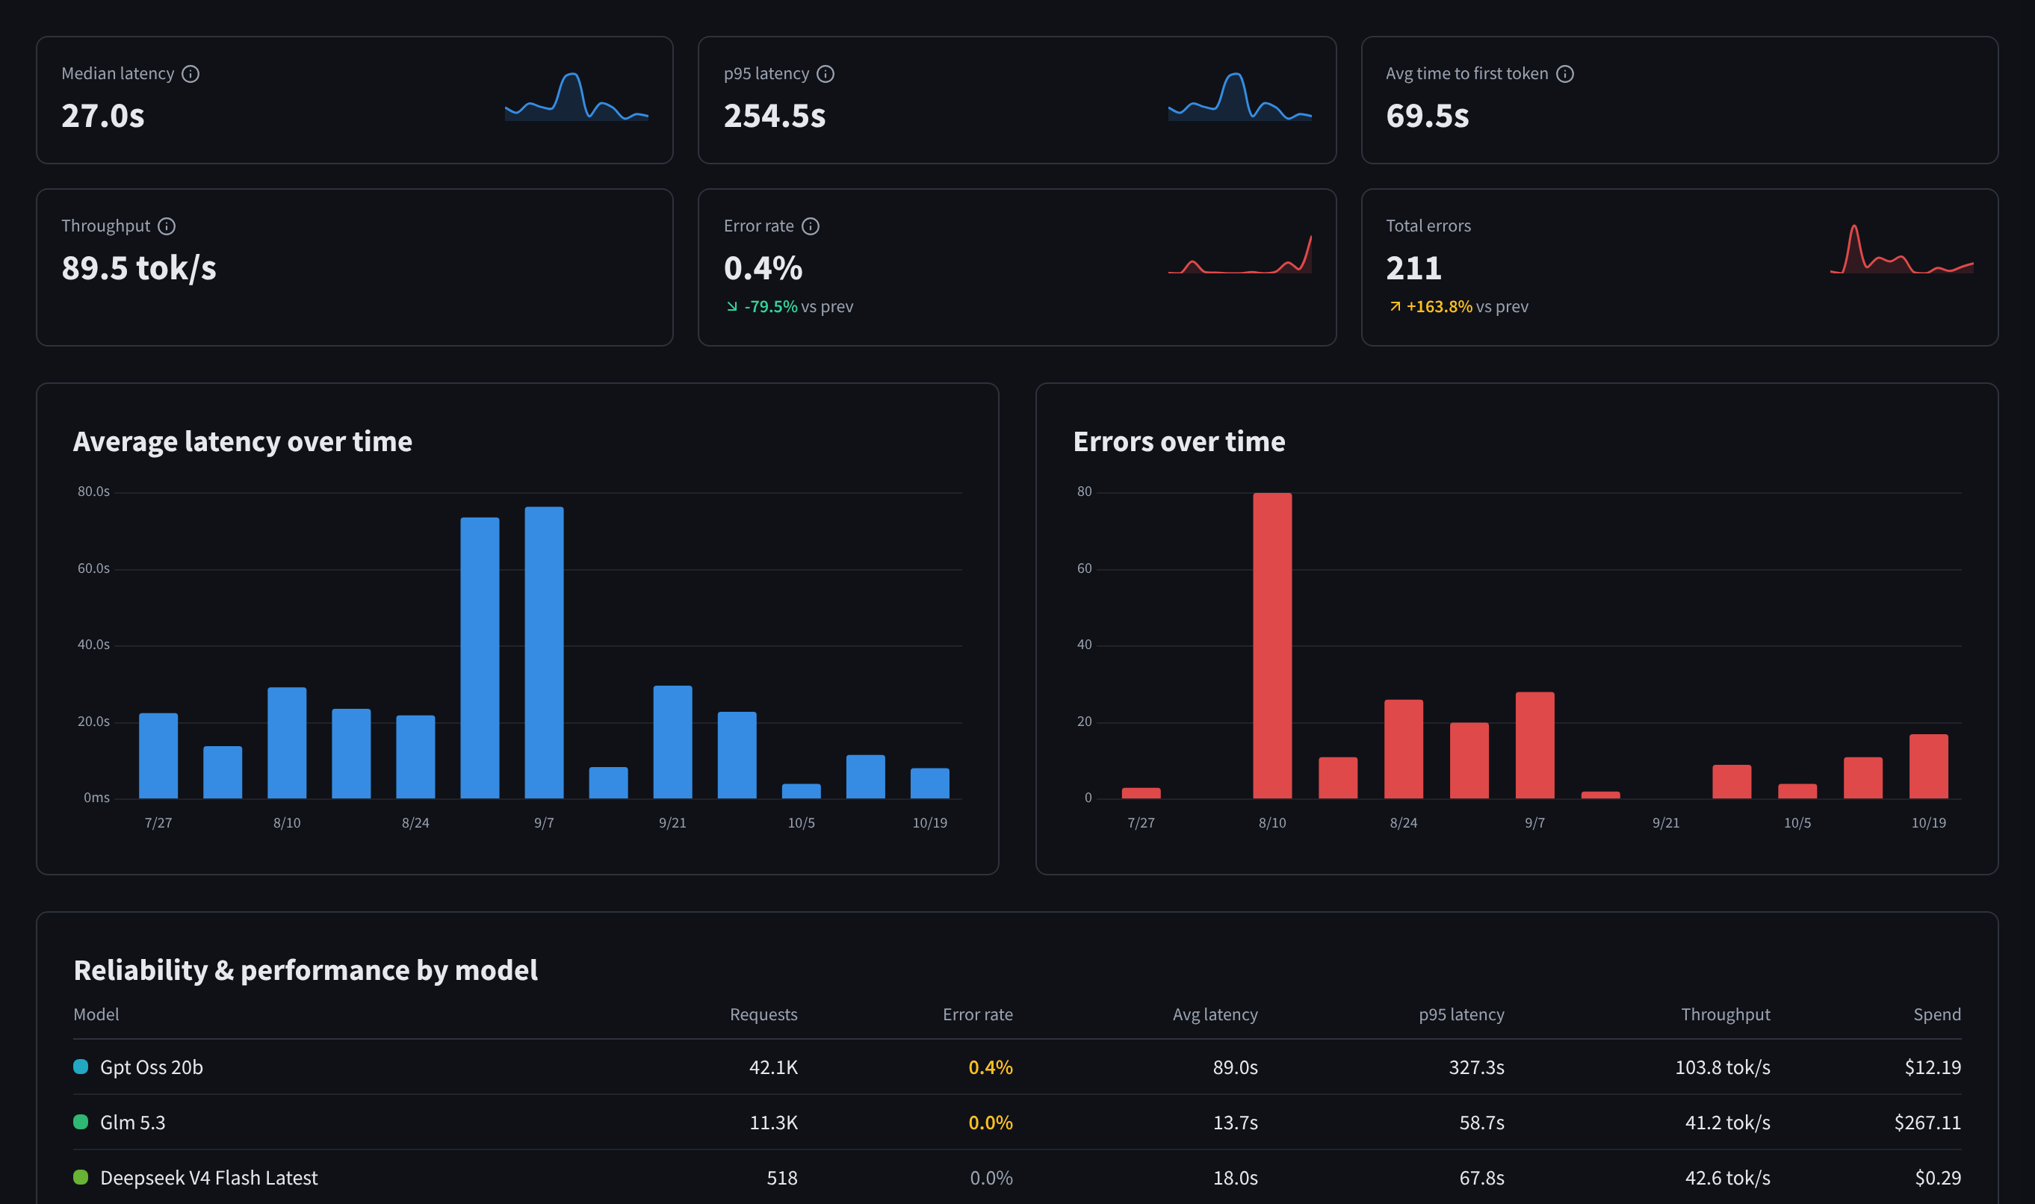Click the Avg time to first token info icon
The height and width of the screenshot is (1204, 2035).
click(1565, 74)
